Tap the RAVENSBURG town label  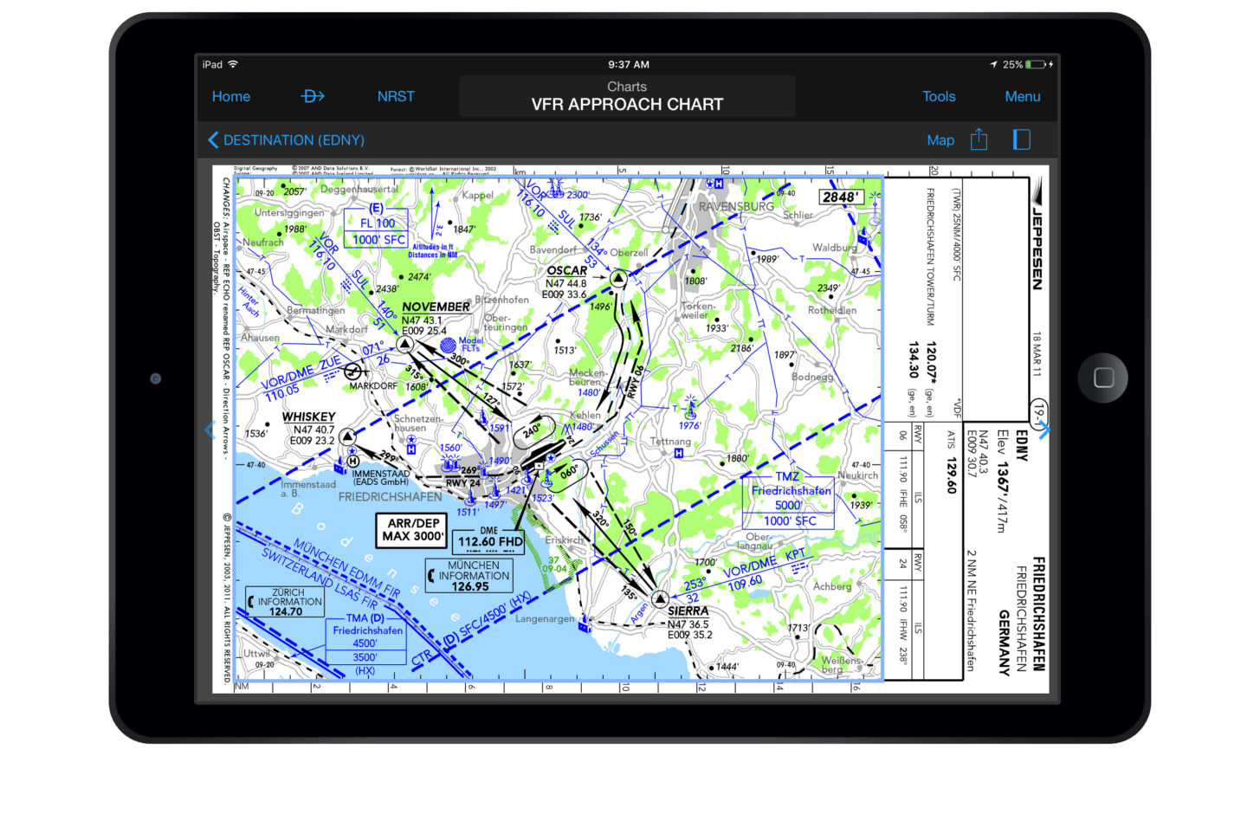tap(737, 207)
